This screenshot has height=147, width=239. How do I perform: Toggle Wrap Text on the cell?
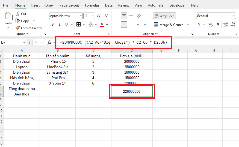pos(164,16)
